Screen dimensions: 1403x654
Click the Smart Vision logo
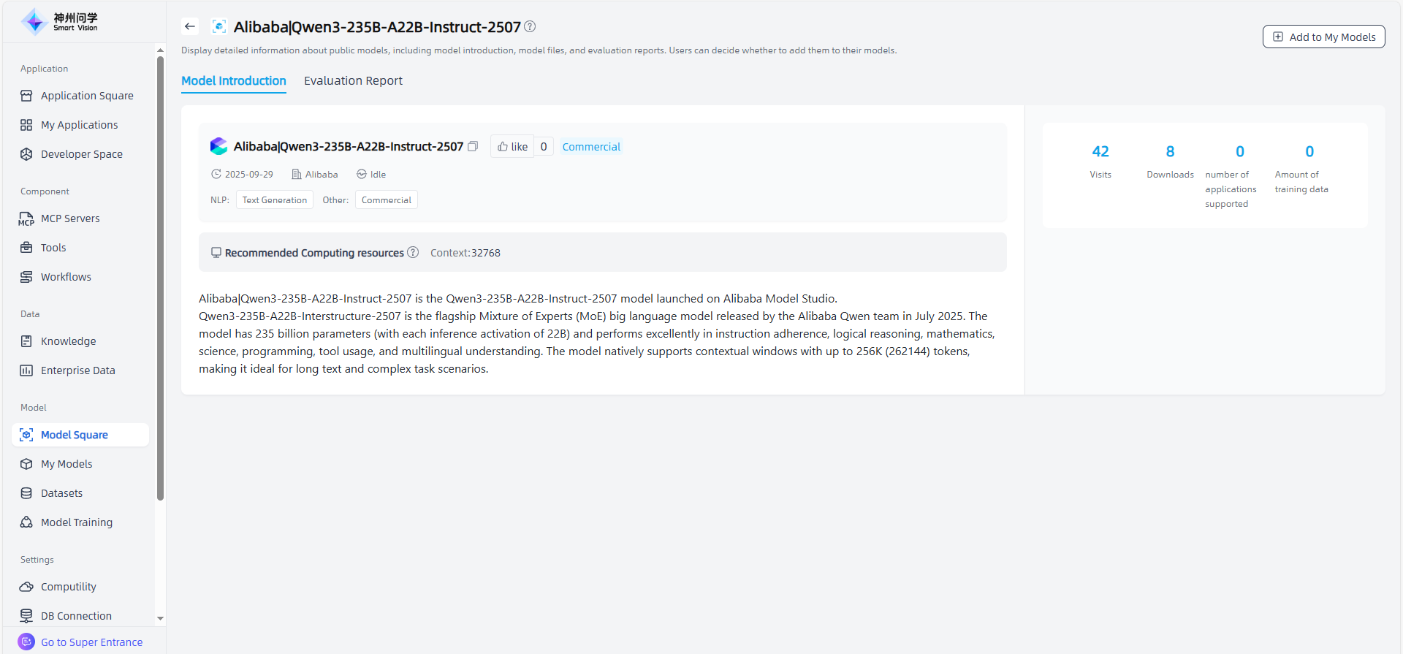coord(59,22)
